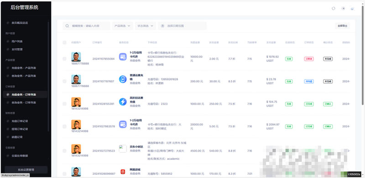Select 充值业务 - 订单列表 in sidebar
Image resolution: width=365 pixels, height=178 pixels.
(x=26, y=95)
